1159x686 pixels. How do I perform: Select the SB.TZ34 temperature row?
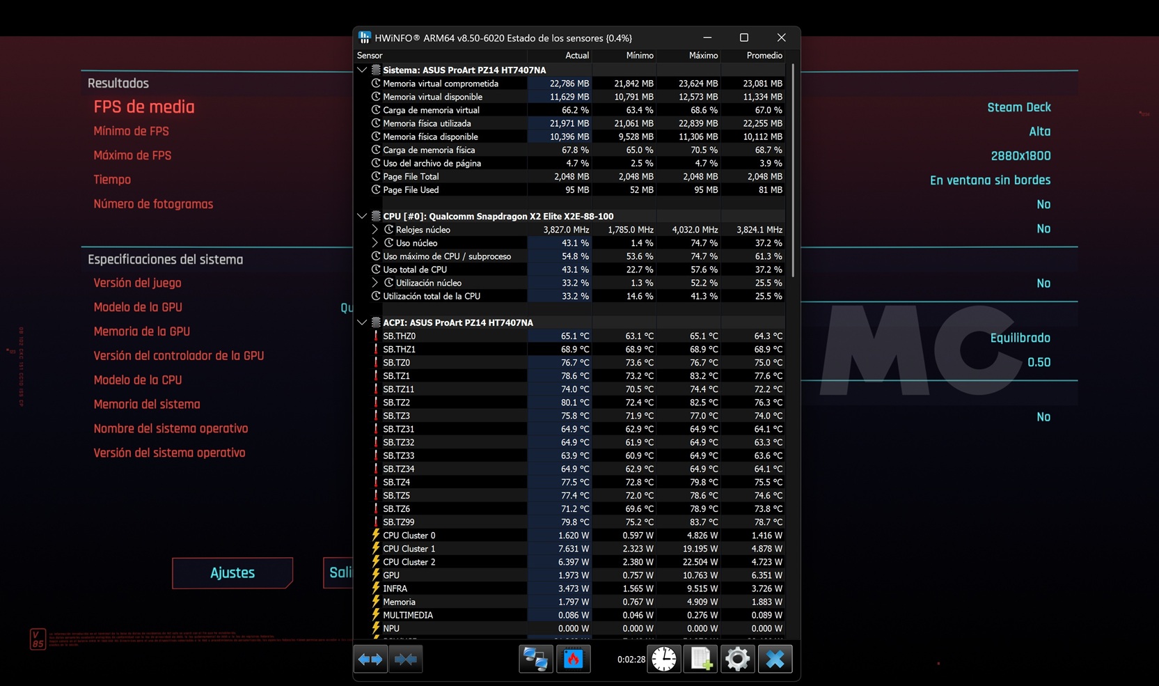point(571,469)
